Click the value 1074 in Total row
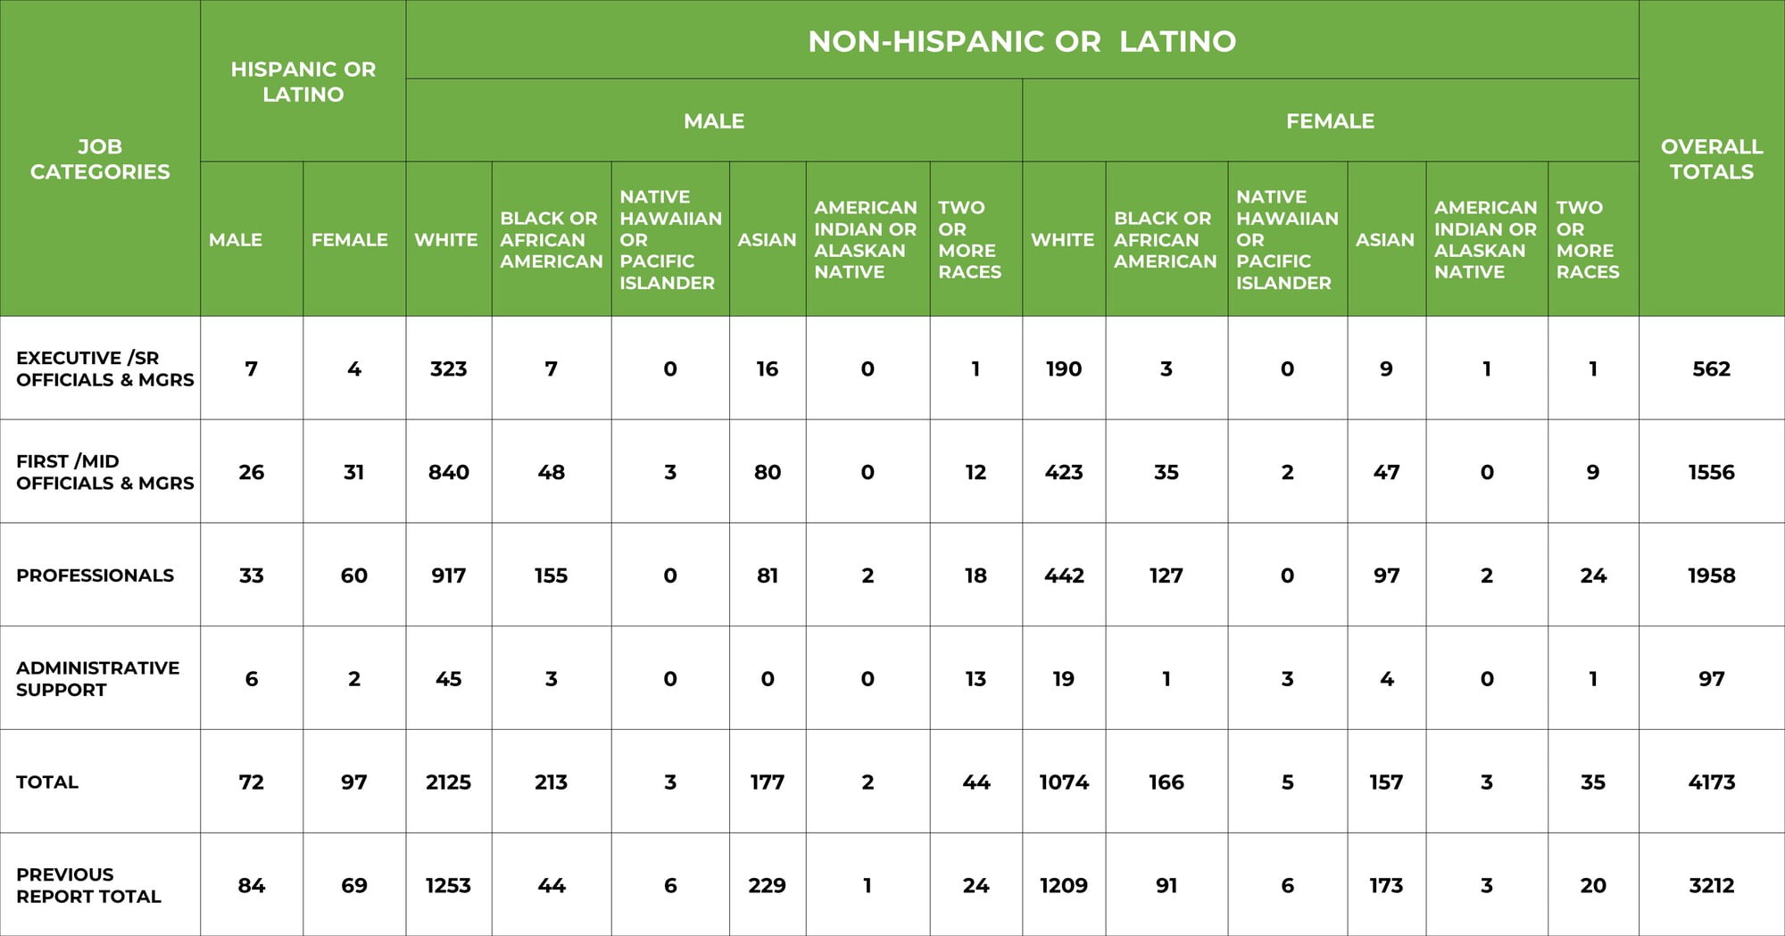Screen dimensions: 1785x936 coord(1064,782)
